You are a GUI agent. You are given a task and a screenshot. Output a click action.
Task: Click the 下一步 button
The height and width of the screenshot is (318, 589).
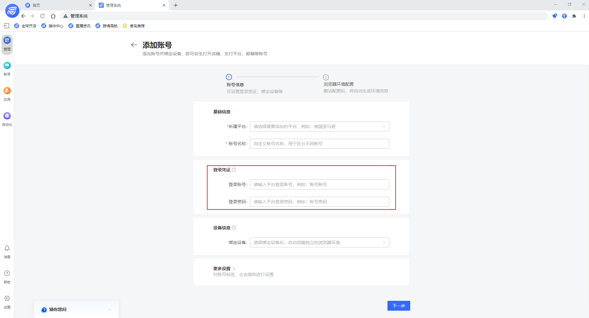pyautogui.click(x=399, y=306)
